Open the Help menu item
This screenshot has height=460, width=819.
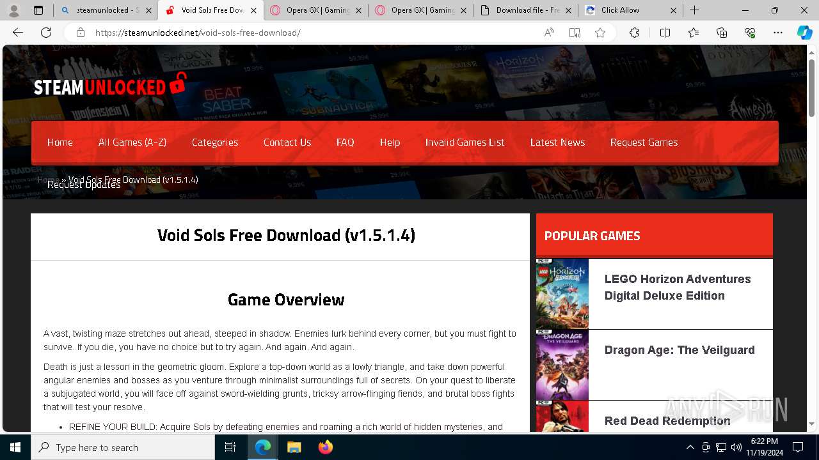click(390, 142)
